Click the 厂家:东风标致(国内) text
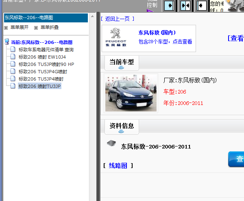 point(190,80)
